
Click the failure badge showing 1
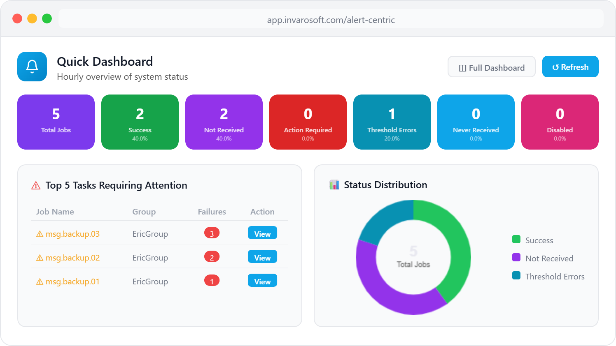coord(212,281)
